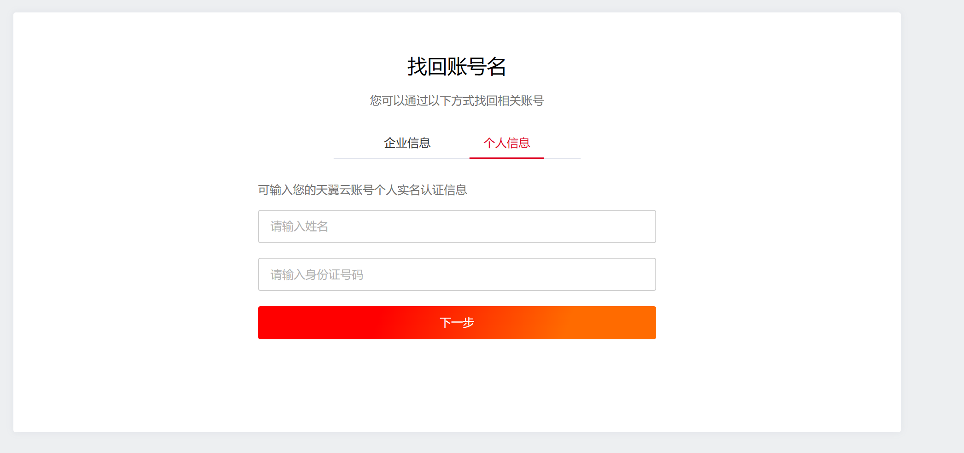The height and width of the screenshot is (453, 964).
Task: Proceed with the red-orange next step button
Action: click(457, 323)
